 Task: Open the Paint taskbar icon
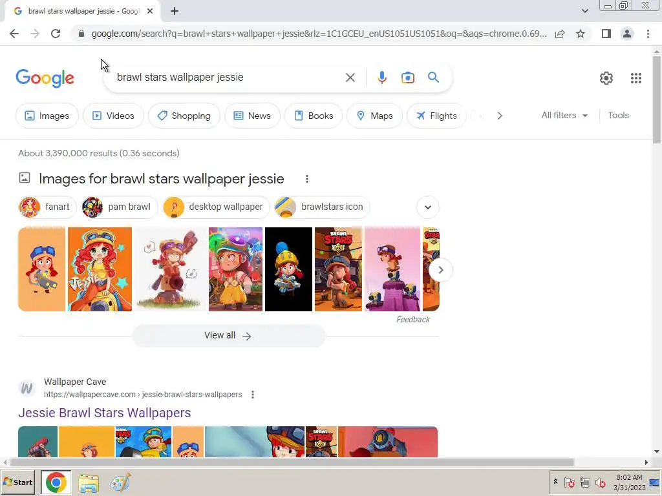[120, 483]
